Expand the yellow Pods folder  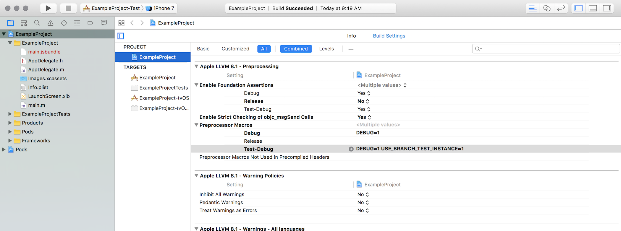point(10,132)
